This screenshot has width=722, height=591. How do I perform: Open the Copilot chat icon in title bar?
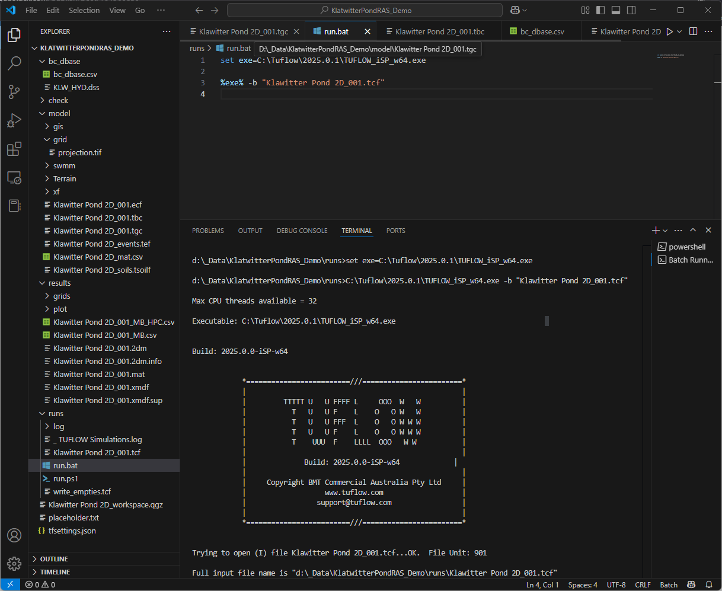[515, 10]
